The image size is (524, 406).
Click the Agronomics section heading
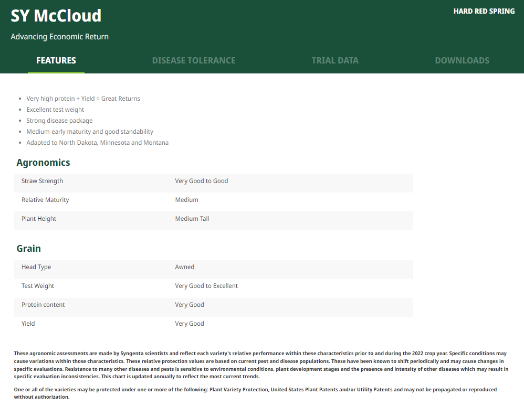click(43, 163)
